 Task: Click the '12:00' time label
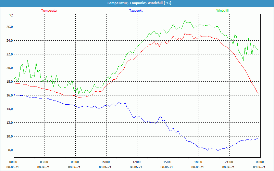(137, 162)
